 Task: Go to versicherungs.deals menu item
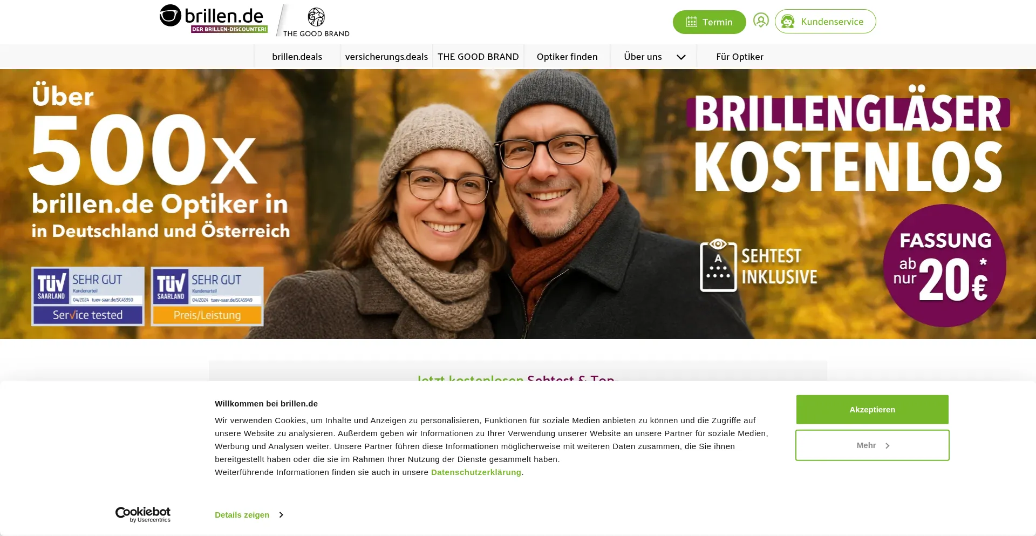[386, 57]
